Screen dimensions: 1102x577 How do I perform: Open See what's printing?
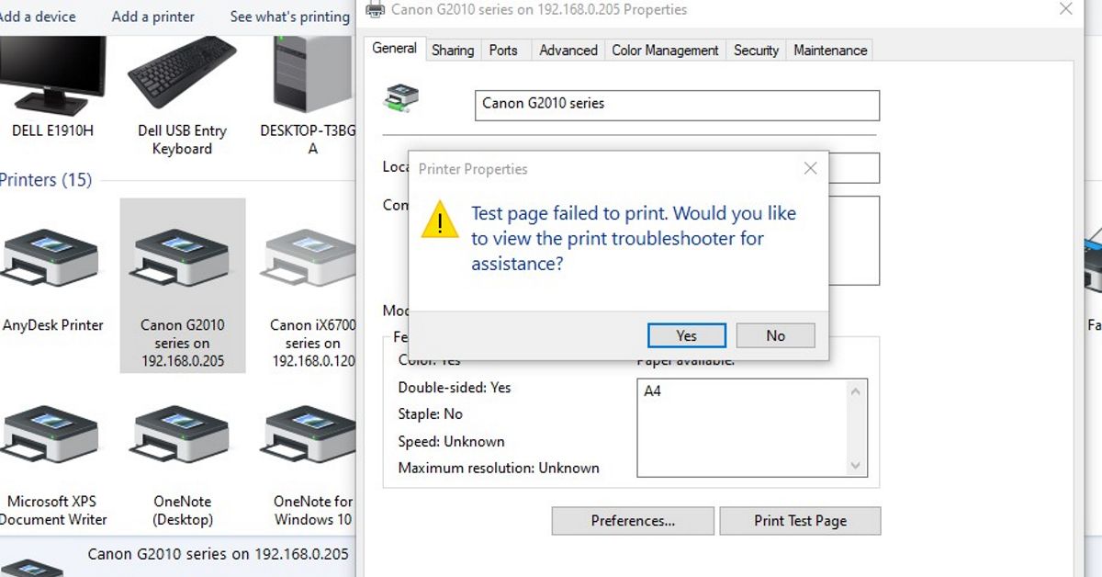(289, 16)
